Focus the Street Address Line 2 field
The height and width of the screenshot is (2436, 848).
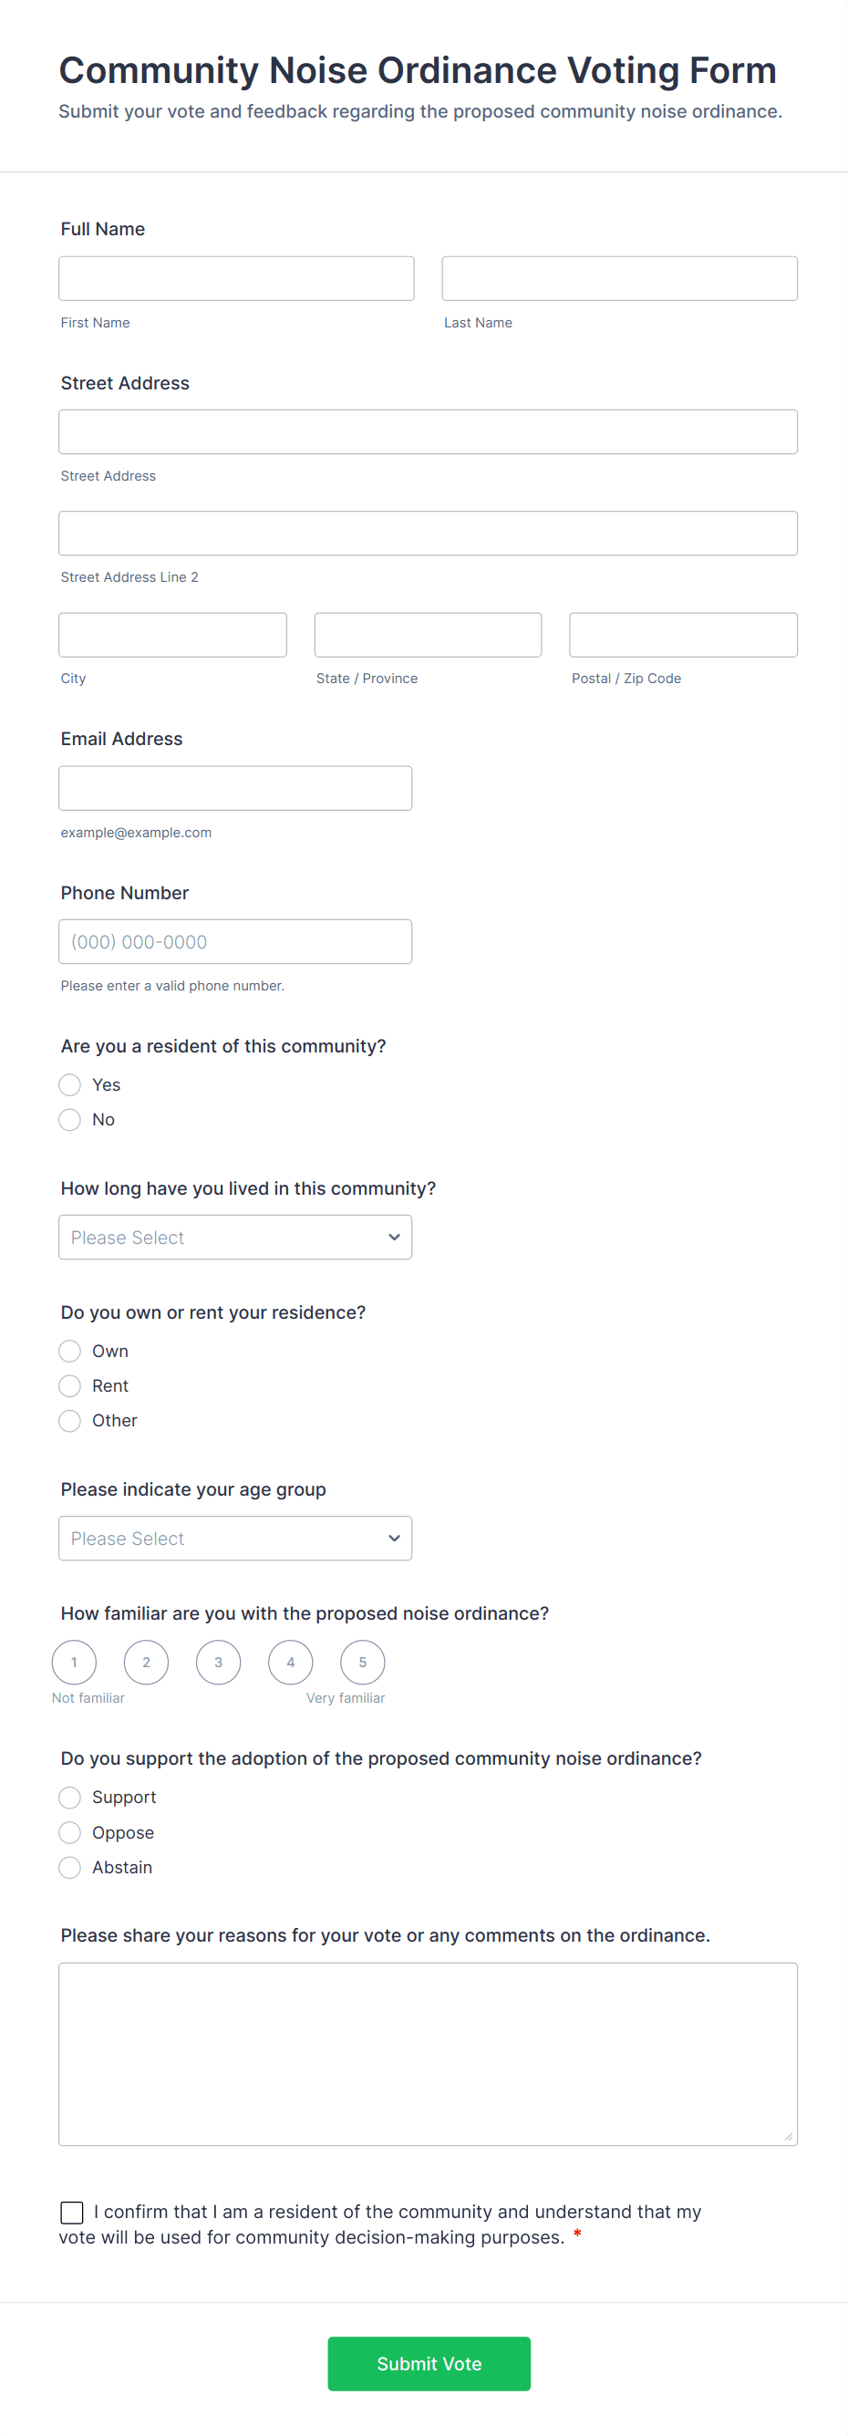pyautogui.click(x=428, y=534)
